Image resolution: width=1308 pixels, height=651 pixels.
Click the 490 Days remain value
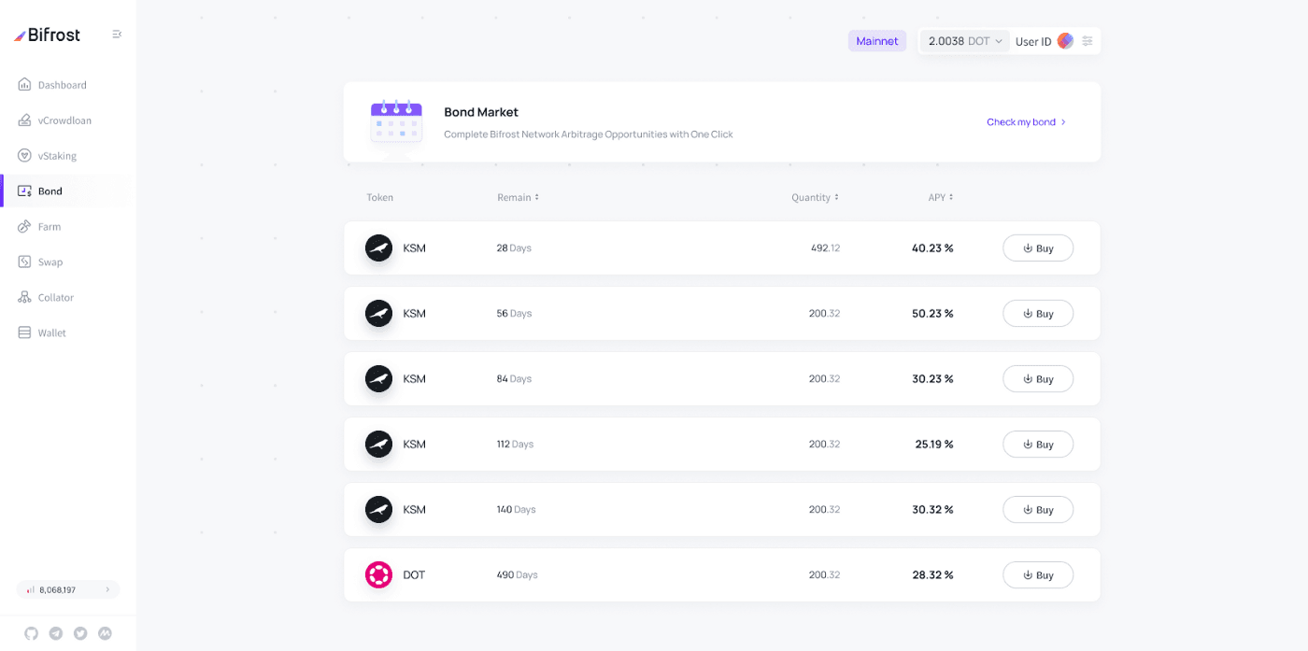click(517, 575)
